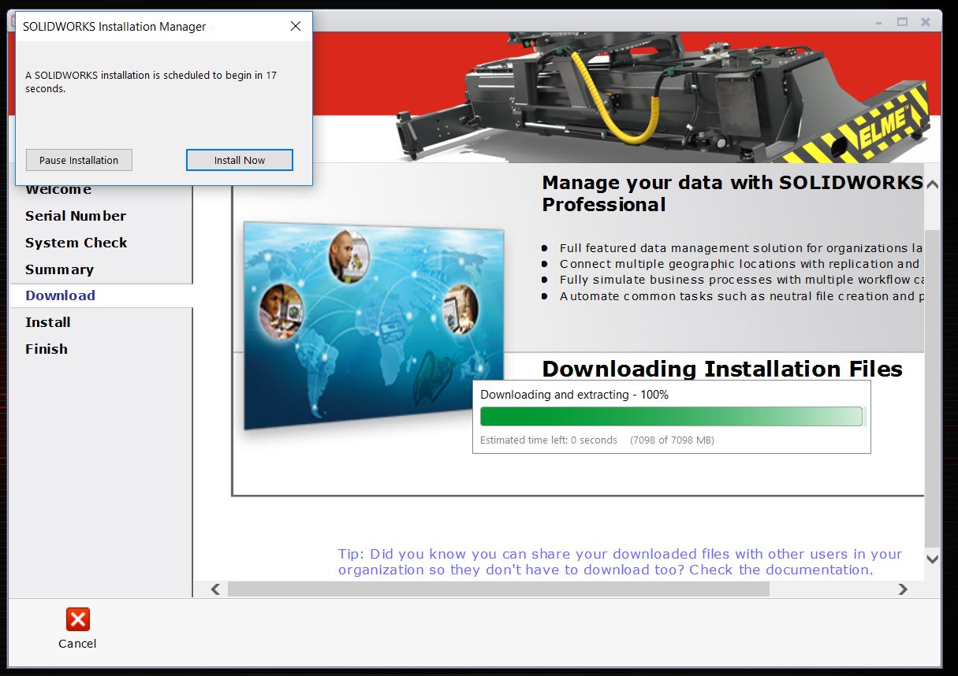958x676 pixels.
Task: Select the Install step in sidebar
Action: [x=48, y=322]
